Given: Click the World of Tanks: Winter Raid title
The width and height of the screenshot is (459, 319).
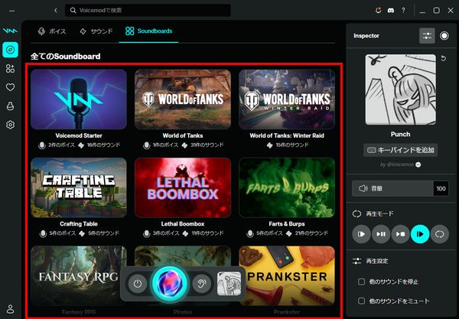Looking at the screenshot, I should coord(287,135).
